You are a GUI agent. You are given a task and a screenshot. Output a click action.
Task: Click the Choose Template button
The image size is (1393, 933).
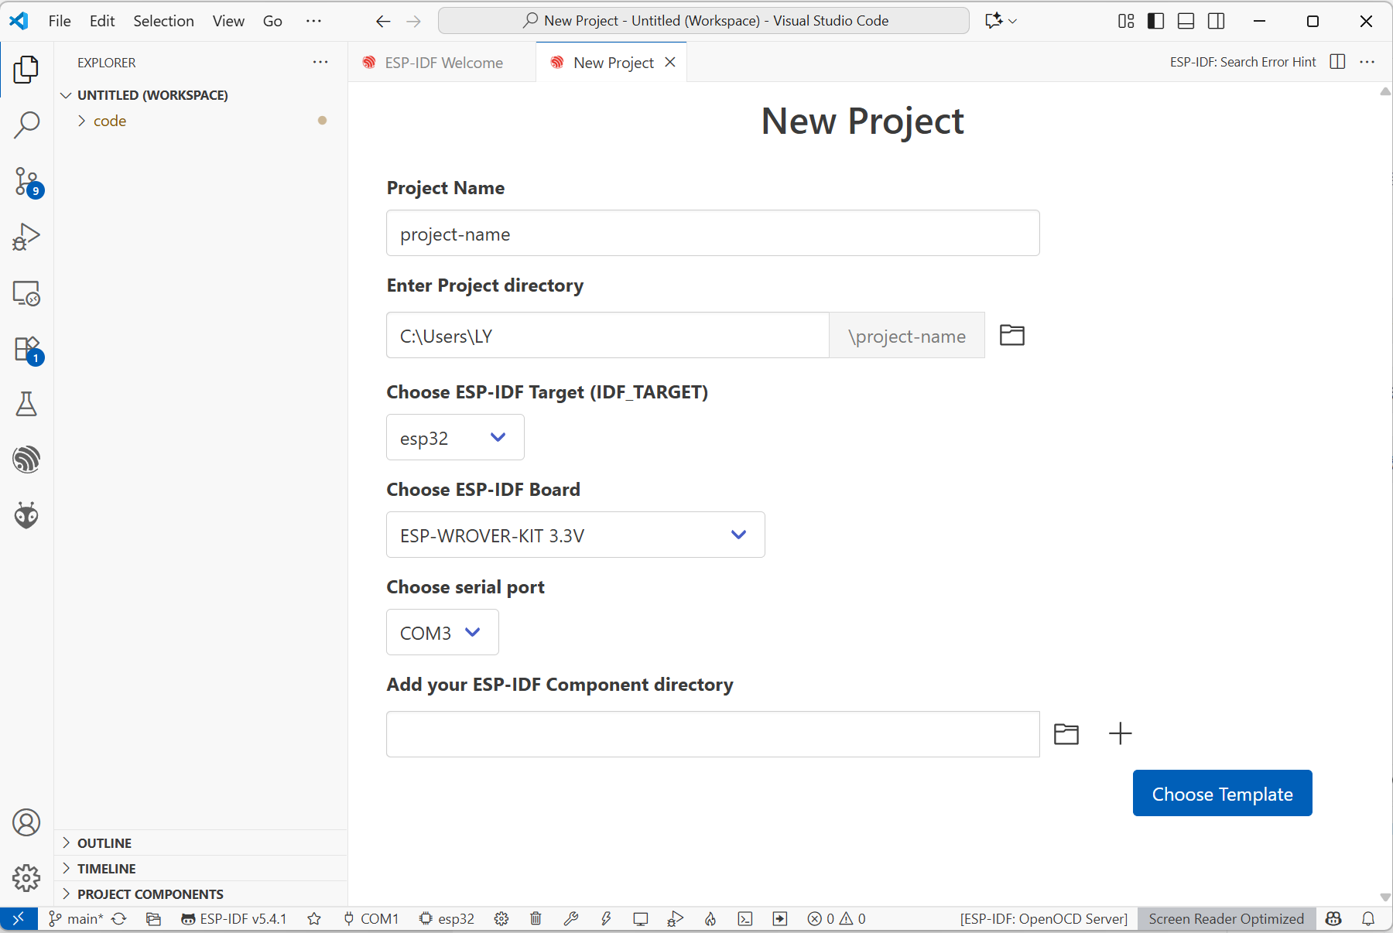tap(1223, 793)
